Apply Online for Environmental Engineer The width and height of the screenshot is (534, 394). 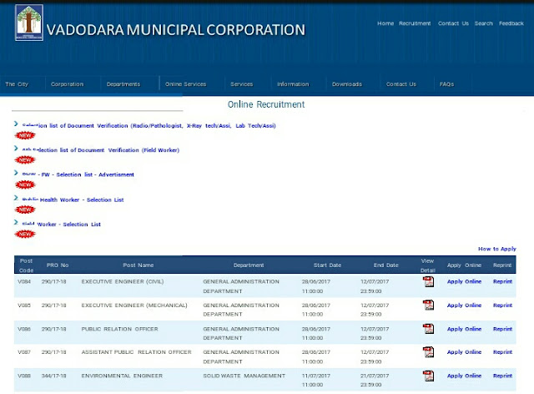coord(464,376)
